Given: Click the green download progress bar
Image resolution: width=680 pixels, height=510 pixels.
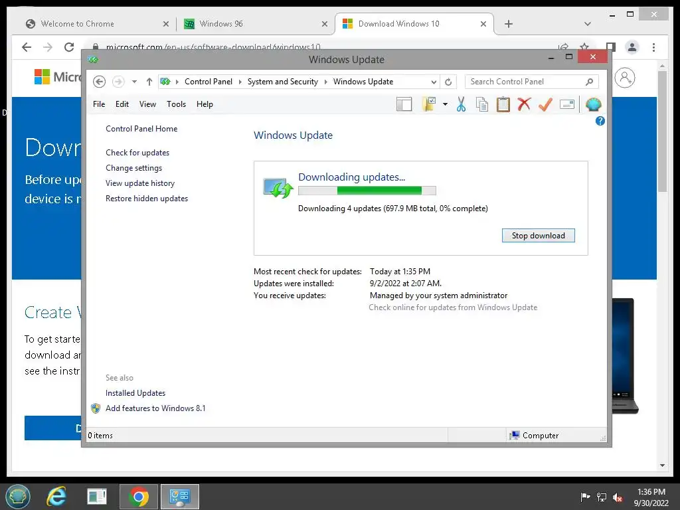Looking at the screenshot, I should click(367, 191).
